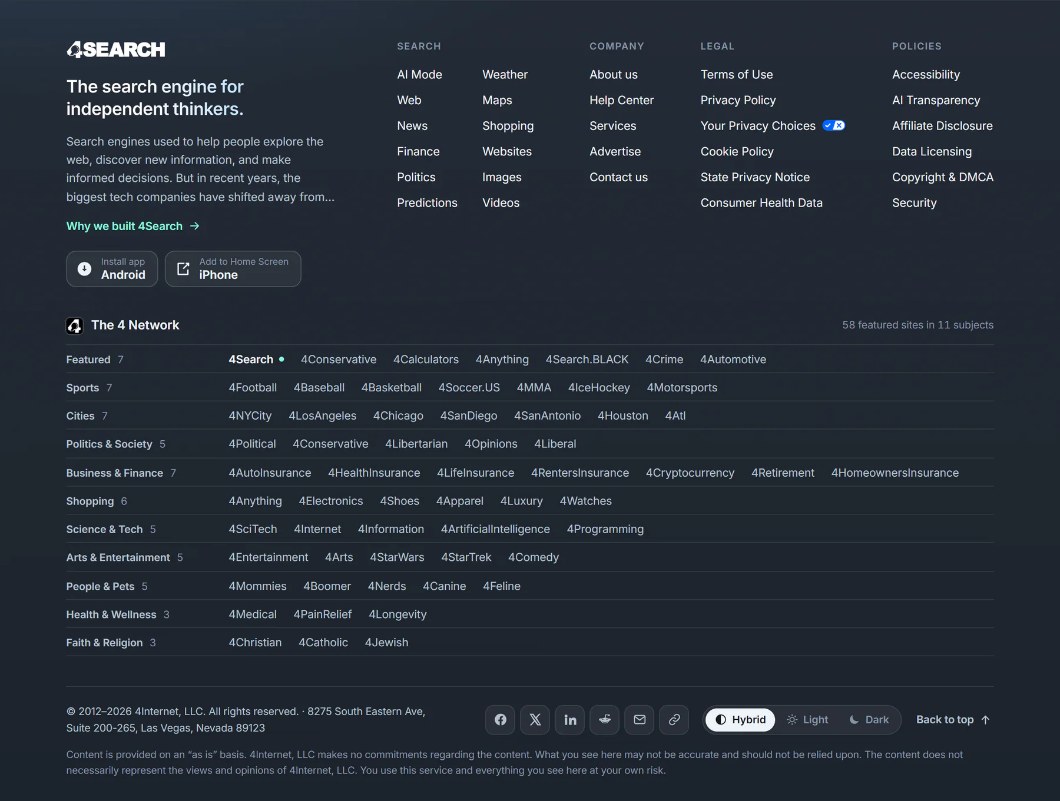This screenshot has height=801, width=1060.
Task: Open the Reddit icon link
Action: (604, 720)
